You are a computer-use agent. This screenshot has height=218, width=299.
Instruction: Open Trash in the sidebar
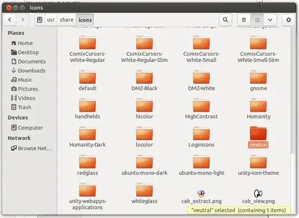[x=21, y=107]
